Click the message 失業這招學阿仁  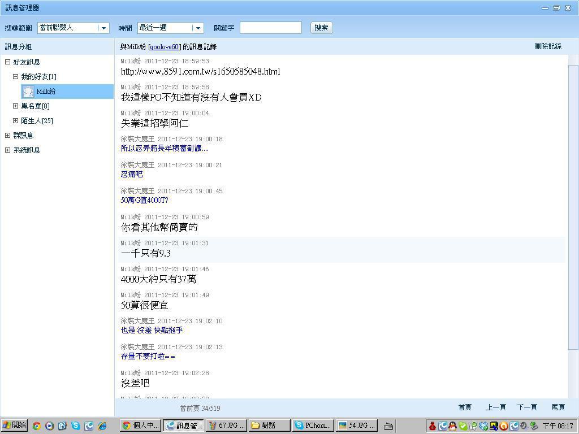(x=155, y=123)
